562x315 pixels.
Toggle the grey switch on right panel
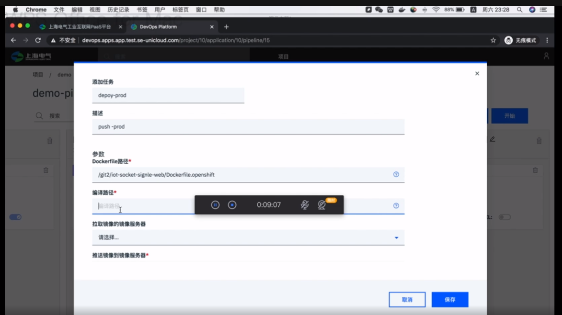[x=505, y=217]
